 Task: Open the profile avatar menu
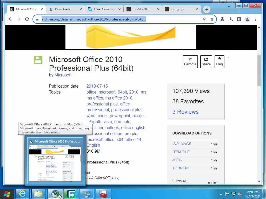[x=247, y=19]
